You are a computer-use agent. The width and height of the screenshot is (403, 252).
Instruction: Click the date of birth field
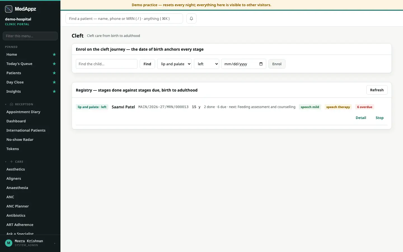coord(244,64)
